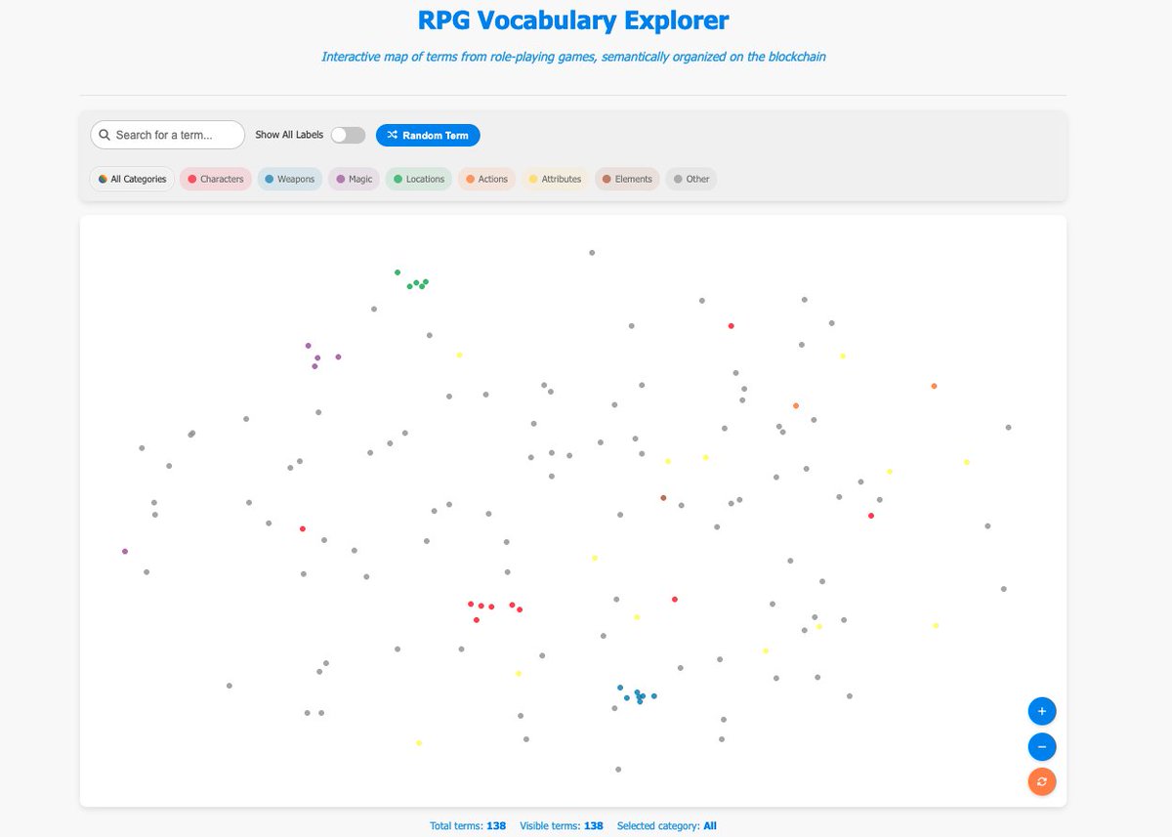Filter by Actions category
The image size is (1172, 837).
[487, 179]
